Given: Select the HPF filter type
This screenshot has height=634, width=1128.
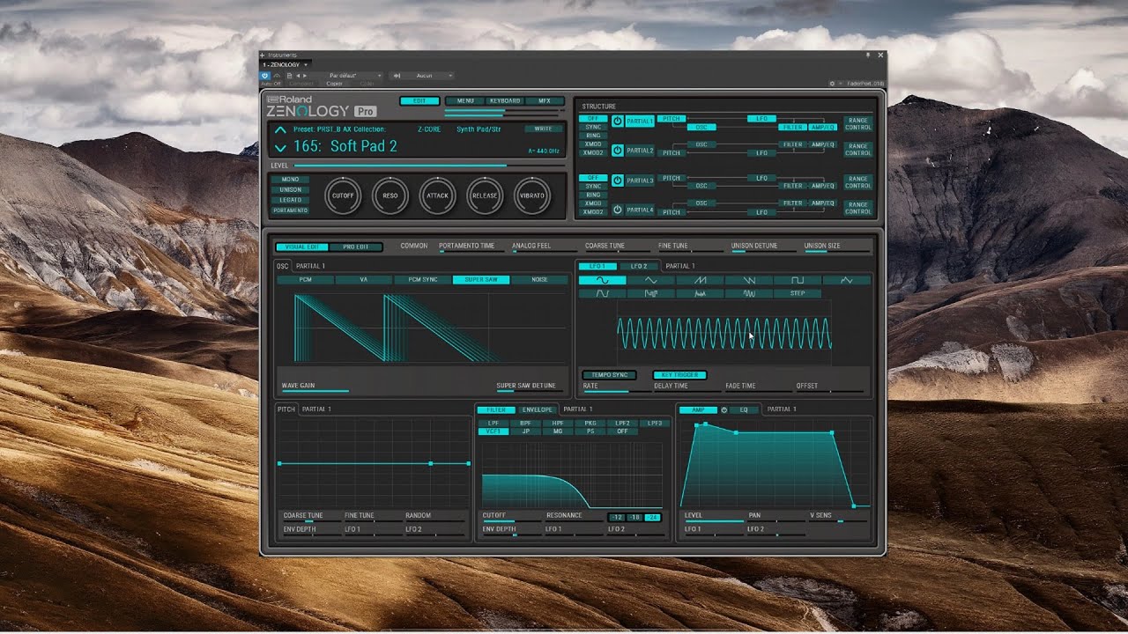Looking at the screenshot, I should click(x=557, y=424).
